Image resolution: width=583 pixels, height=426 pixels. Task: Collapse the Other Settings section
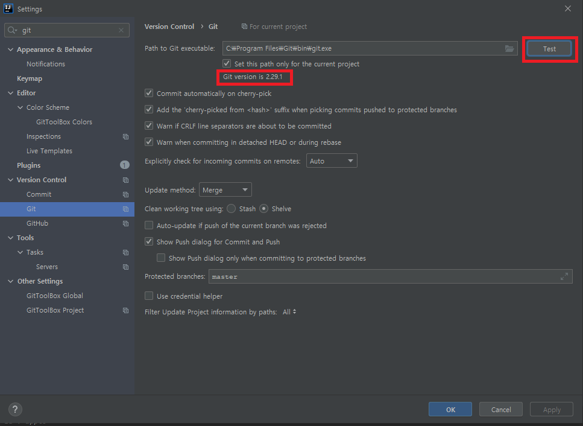(x=10, y=282)
